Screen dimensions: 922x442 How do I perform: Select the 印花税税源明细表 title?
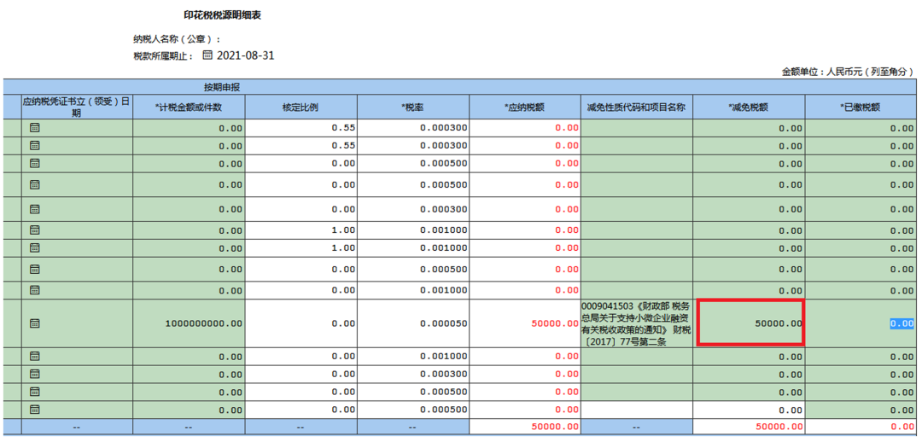click(x=222, y=16)
